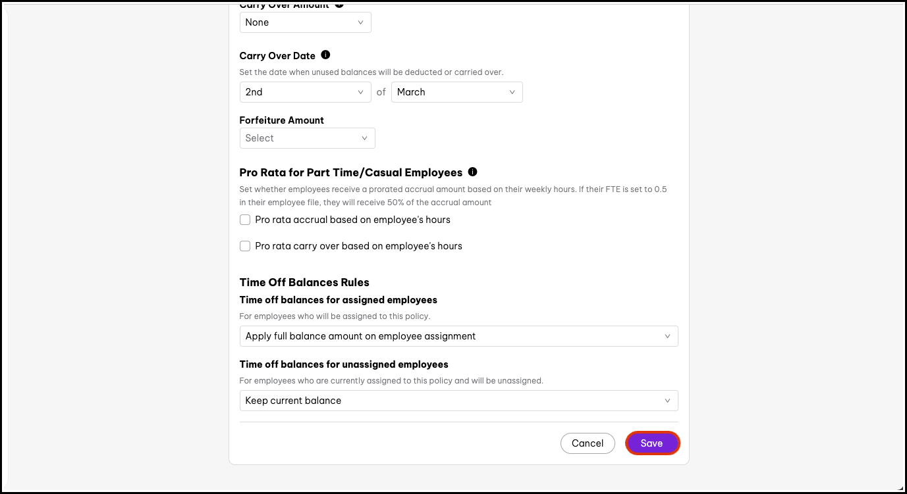
Task: Click chevron arrow of Forfeiture Amount select
Action: [364, 138]
